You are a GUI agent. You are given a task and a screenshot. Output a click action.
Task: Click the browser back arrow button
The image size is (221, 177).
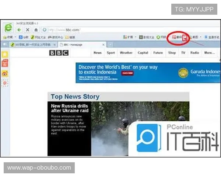point(19,29)
